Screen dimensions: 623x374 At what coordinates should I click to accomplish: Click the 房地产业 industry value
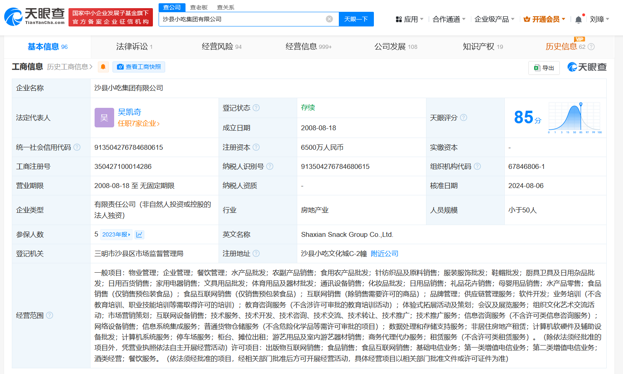pos(315,210)
